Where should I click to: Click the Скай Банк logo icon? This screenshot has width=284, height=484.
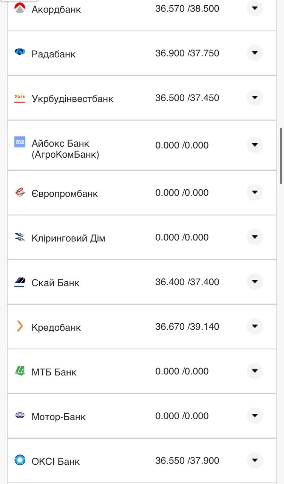(x=20, y=282)
